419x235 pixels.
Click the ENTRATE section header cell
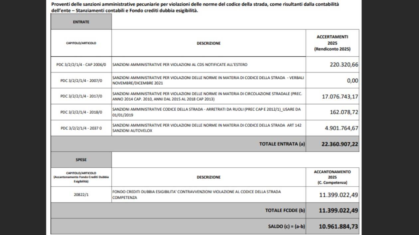[81, 22]
